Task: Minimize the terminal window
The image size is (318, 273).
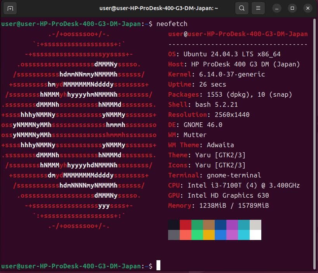Action: coord(276,8)
